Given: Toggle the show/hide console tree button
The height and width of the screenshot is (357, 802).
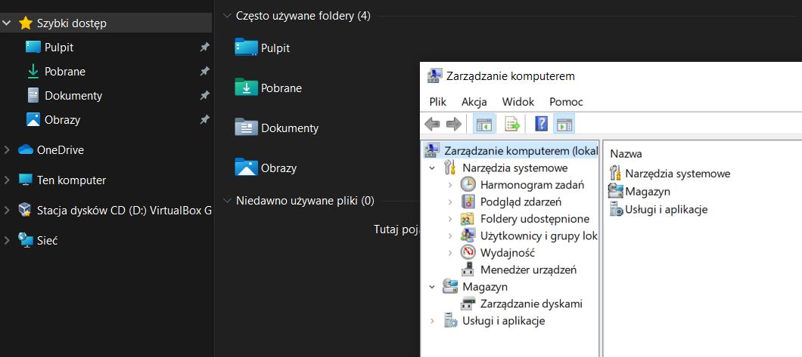Looking at the screenshot, I should coord(484,124).
